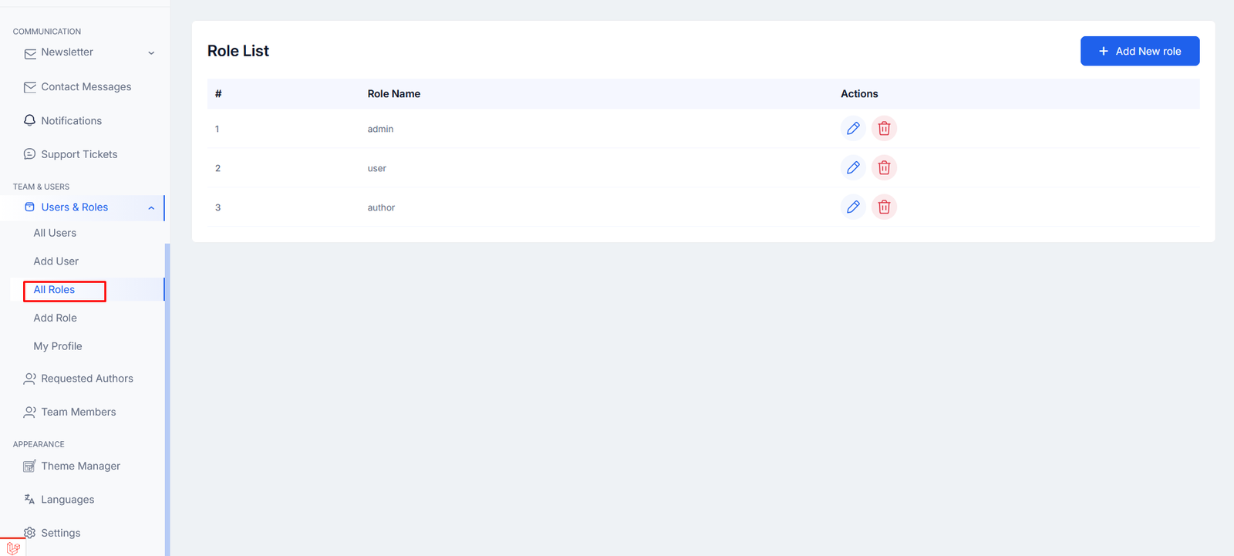Open the Newsletter menu
The width and height of the screenshot is (1234, 556).
coord(67,52)
